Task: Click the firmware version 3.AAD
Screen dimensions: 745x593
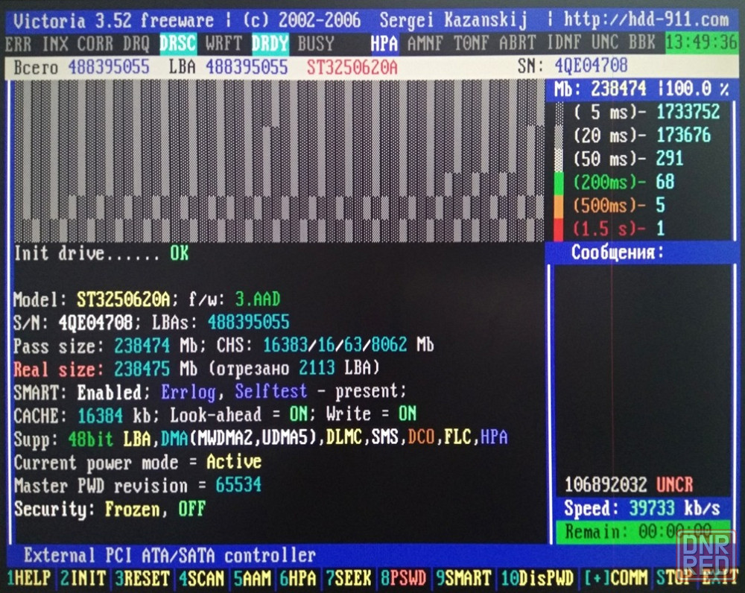Action: click(x=258, y=299)
